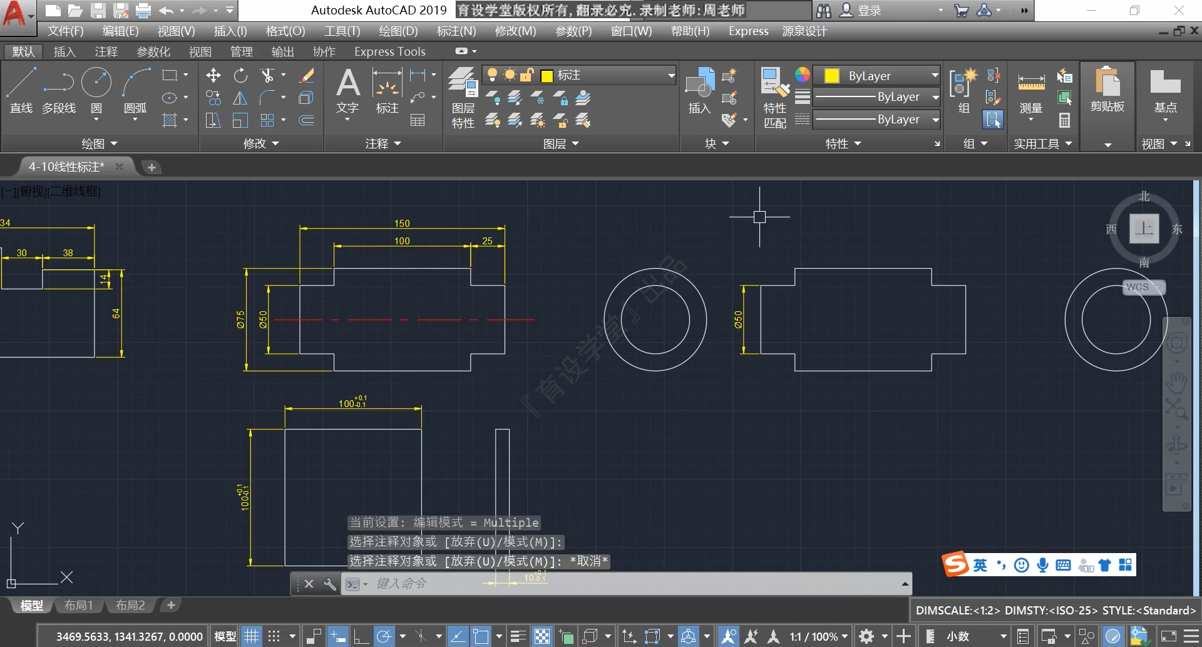The width and height of the screenshot is (1202, 647).
Task: Open the ByLayer linetype dropdown
Action: tap(876, 120)
